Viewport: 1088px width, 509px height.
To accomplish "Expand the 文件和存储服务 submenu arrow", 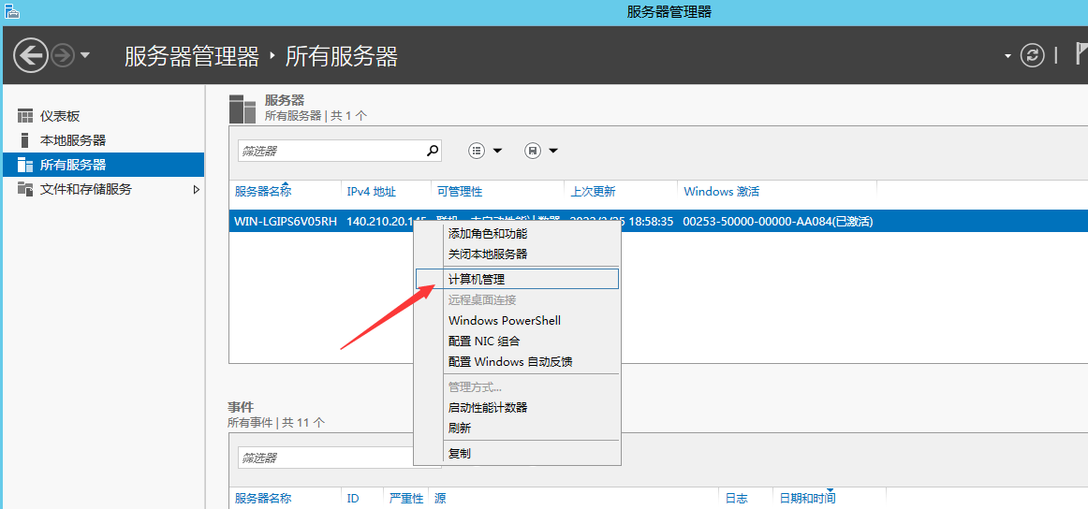I will pos(197,189).
